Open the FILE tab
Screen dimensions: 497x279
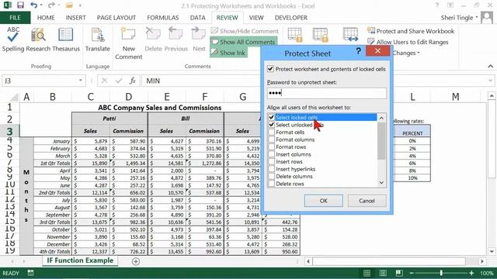(x=16, y=18)
